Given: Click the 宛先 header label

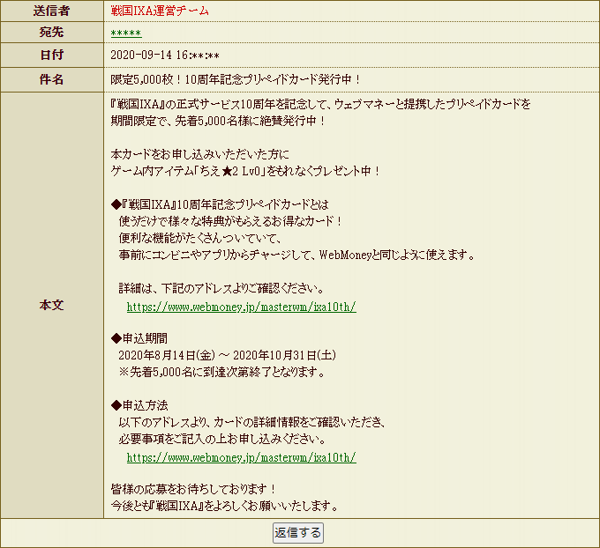Looking at the screenshot, I should click(52, 32).
